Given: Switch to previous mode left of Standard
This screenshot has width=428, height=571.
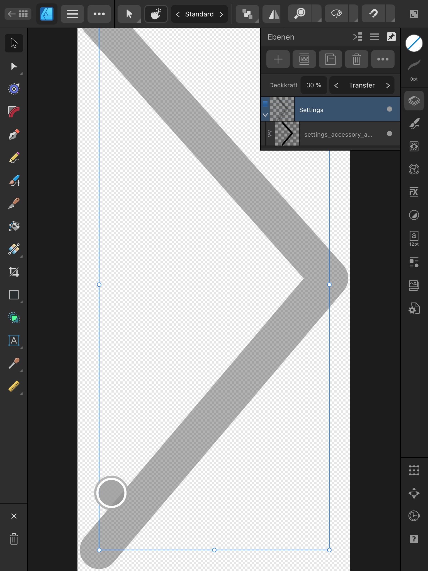Looking at the screenshot, I should [178, 14].
